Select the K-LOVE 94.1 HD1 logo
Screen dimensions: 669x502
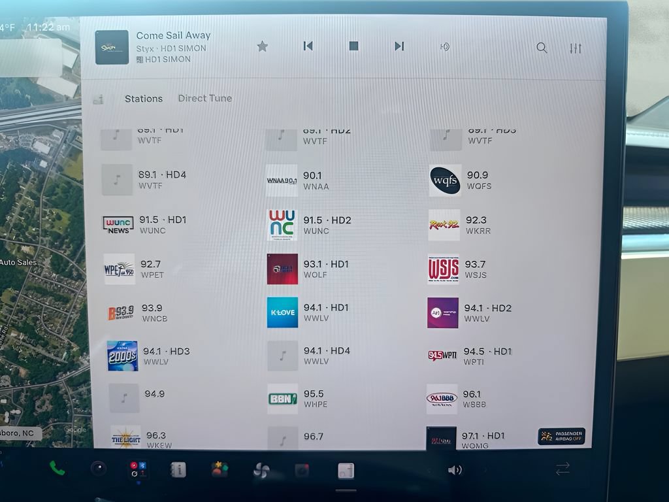coord(282,313)
